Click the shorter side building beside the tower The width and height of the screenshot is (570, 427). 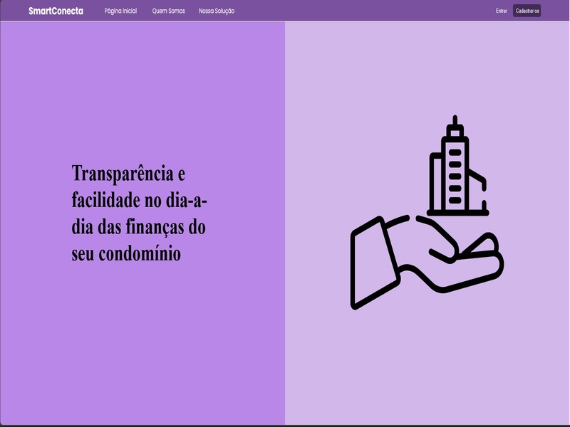click(x=479, y=191)
